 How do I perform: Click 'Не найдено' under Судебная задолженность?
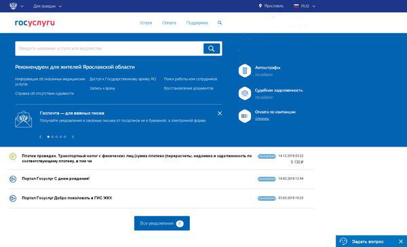(x=264, y=97)
